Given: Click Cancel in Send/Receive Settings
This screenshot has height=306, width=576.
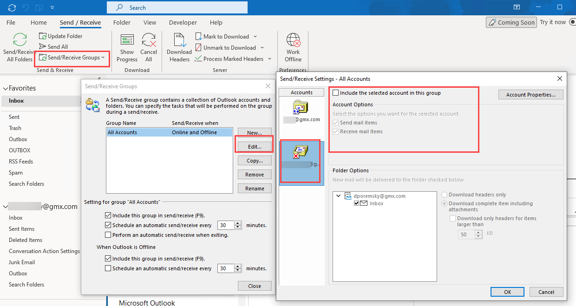Looking at the screenshot, I should click(546, 292).
